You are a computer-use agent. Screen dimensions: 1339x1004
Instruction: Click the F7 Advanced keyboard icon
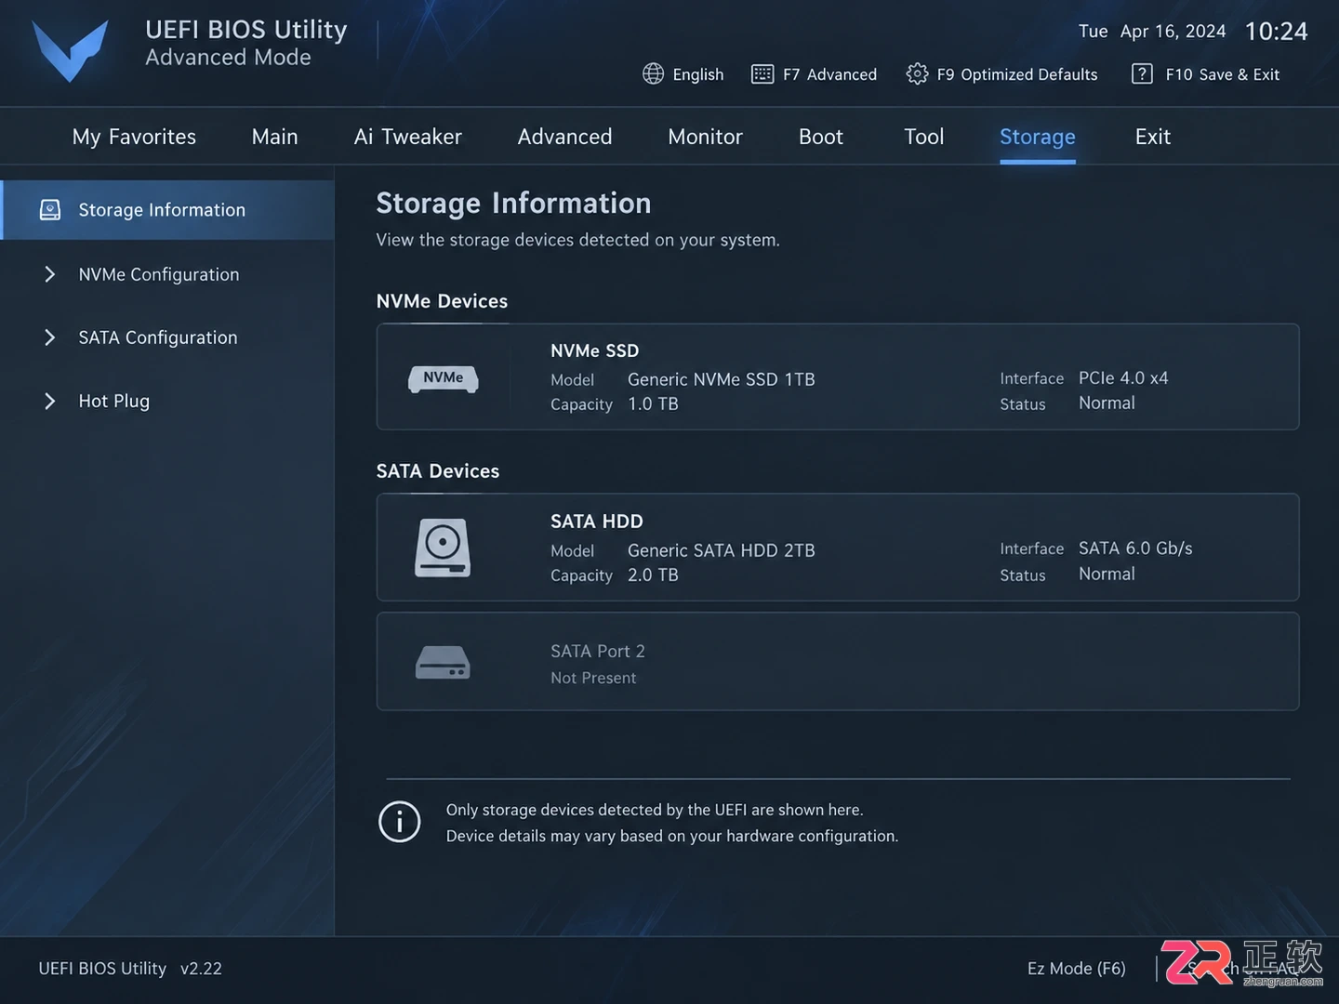click(762, 74)
